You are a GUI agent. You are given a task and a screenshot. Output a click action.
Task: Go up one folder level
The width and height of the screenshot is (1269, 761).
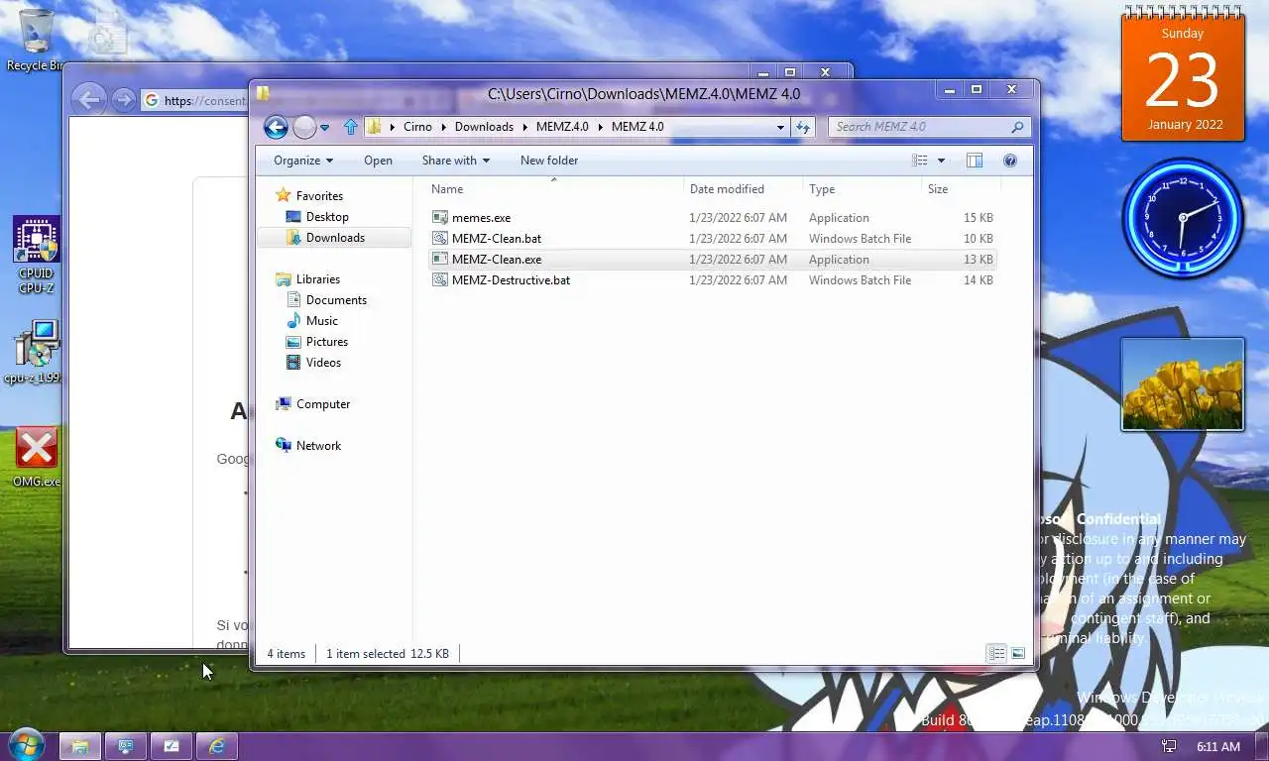click(350, 127)
